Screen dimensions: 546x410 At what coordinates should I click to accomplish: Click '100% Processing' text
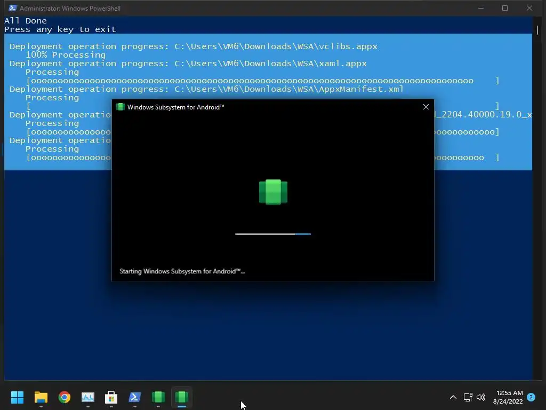[x=66, y=55]
